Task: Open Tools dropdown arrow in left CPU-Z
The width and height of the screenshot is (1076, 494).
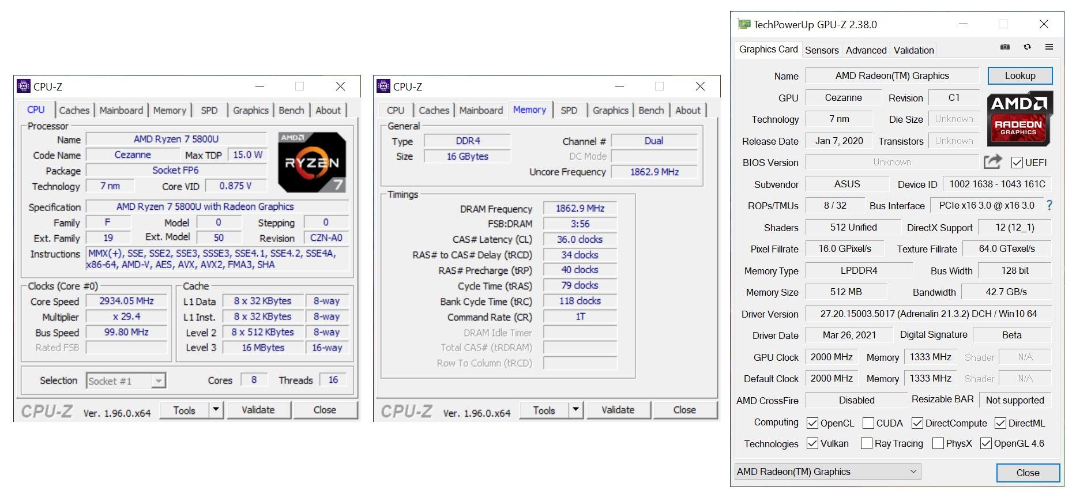Action: (x=216, y=410)
